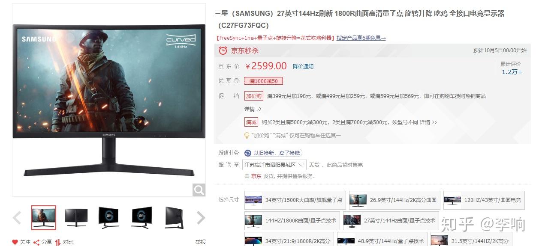The image size is (539, 246).
Task: Select the side-view monitor thumbnail
Action: (174, 218)
